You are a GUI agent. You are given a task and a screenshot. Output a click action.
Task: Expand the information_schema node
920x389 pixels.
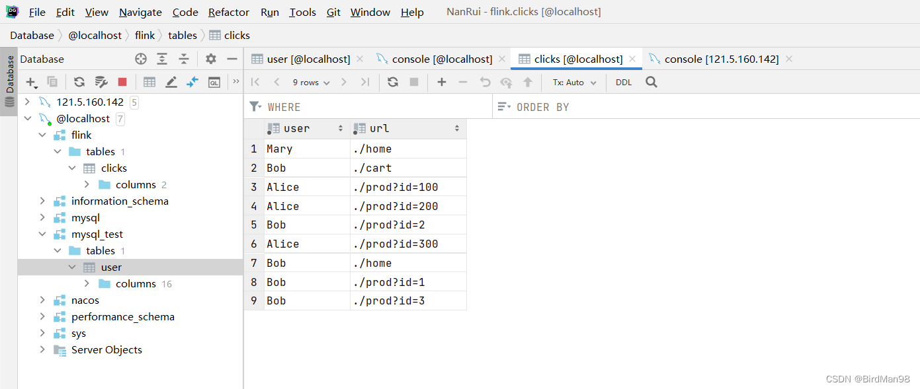point(42,201)
